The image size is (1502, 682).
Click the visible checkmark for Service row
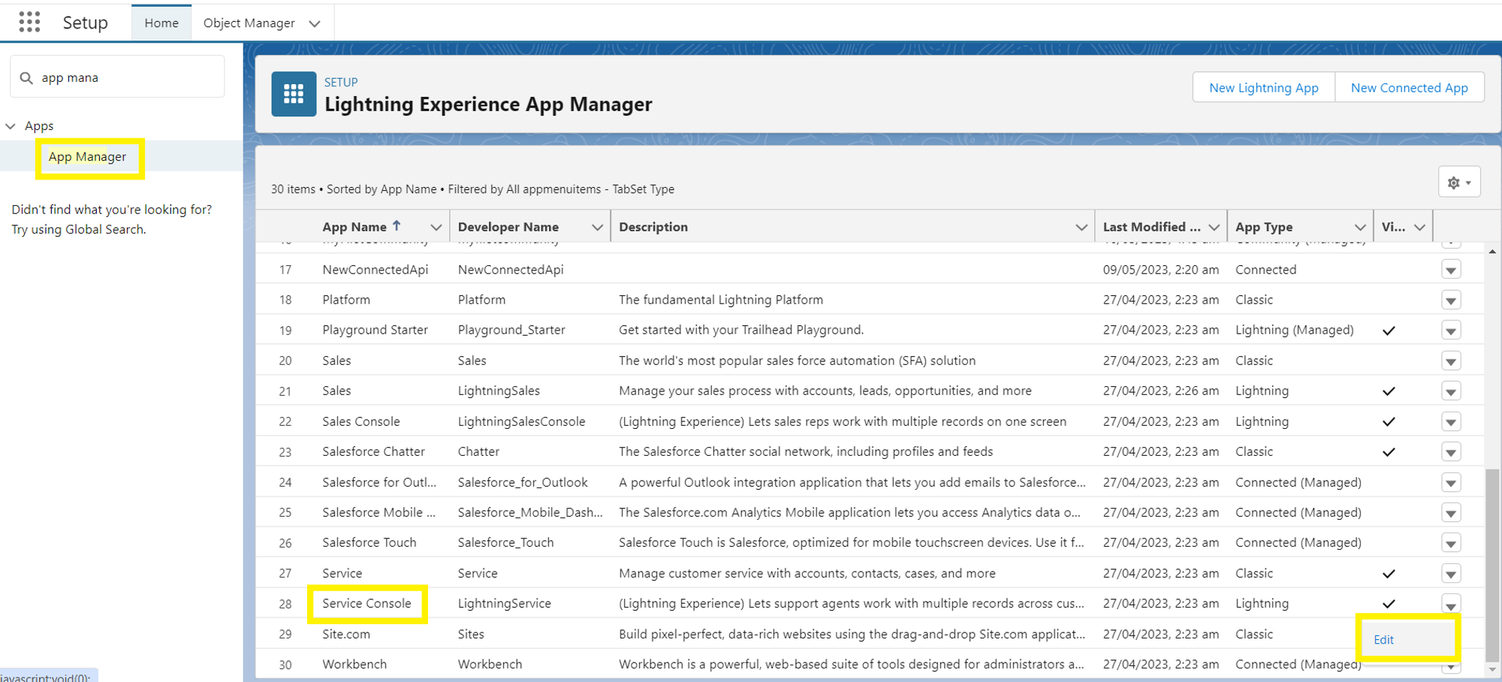[1389, 574]
